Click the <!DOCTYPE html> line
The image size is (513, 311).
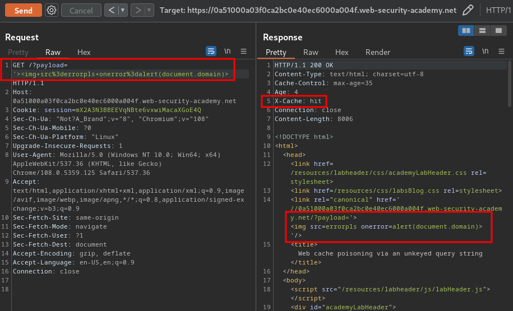[x=304, y=137]
